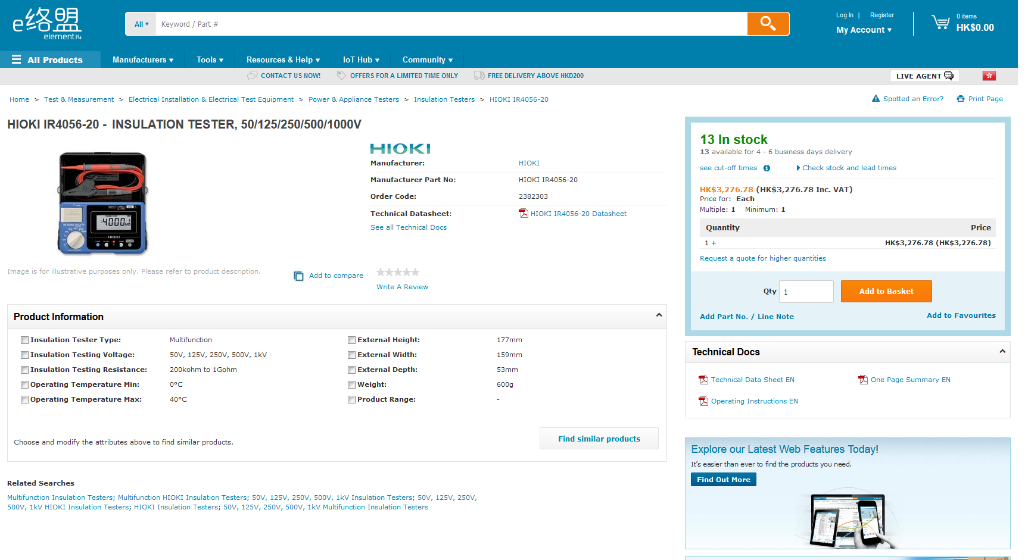Go to Test & Measurement breadcrumb
The height and width of the screenshot is (560, 1028).
pyautogui.click(x=79, y=99)
